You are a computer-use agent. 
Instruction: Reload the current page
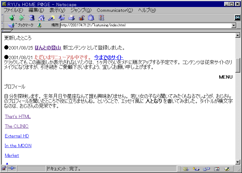click(31, 18)
